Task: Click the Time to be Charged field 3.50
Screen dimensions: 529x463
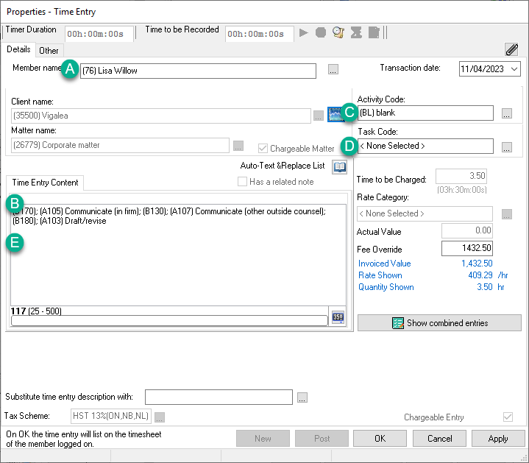Action: pyautogui.click(x=461, y=176)
